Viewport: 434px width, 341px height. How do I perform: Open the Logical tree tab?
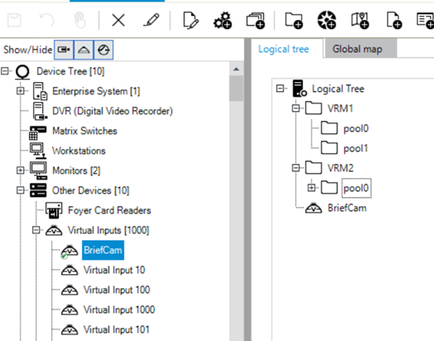point(284,49)
